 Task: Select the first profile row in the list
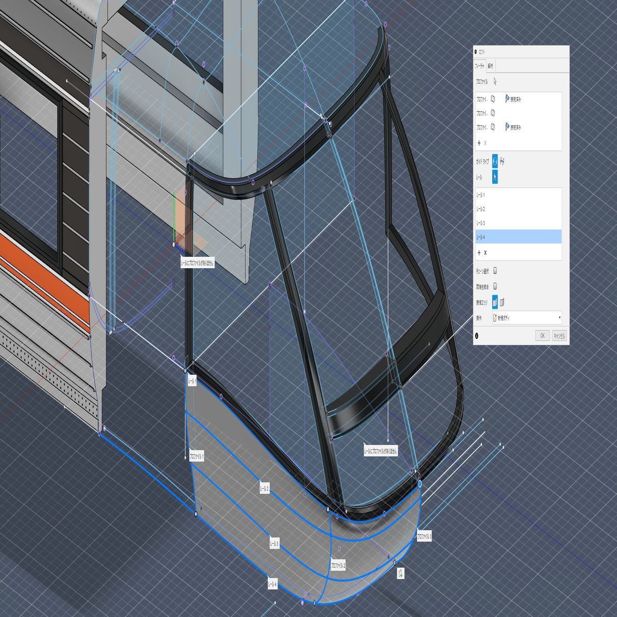[x=518, y=99]
